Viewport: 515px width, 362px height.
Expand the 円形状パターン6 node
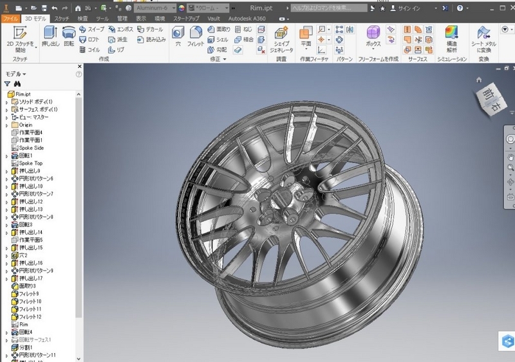pyautogui.click(x=6, y=179)
